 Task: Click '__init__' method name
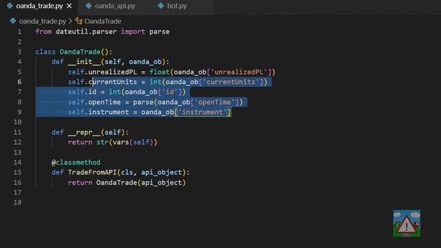(x=84, y=61)
